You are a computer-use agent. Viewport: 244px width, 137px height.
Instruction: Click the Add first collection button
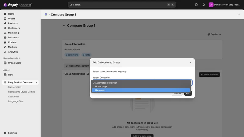tap(142, 135)
